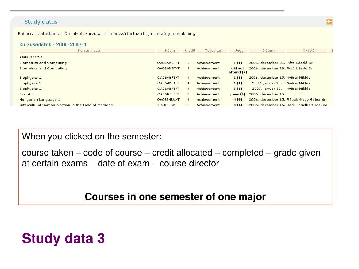Click the OA06RELS-T course code
Image resolution: width=359 pixels, height=269 pixels.
168,94
